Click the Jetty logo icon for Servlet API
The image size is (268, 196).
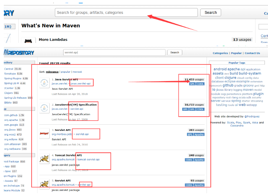click(44, 133)
